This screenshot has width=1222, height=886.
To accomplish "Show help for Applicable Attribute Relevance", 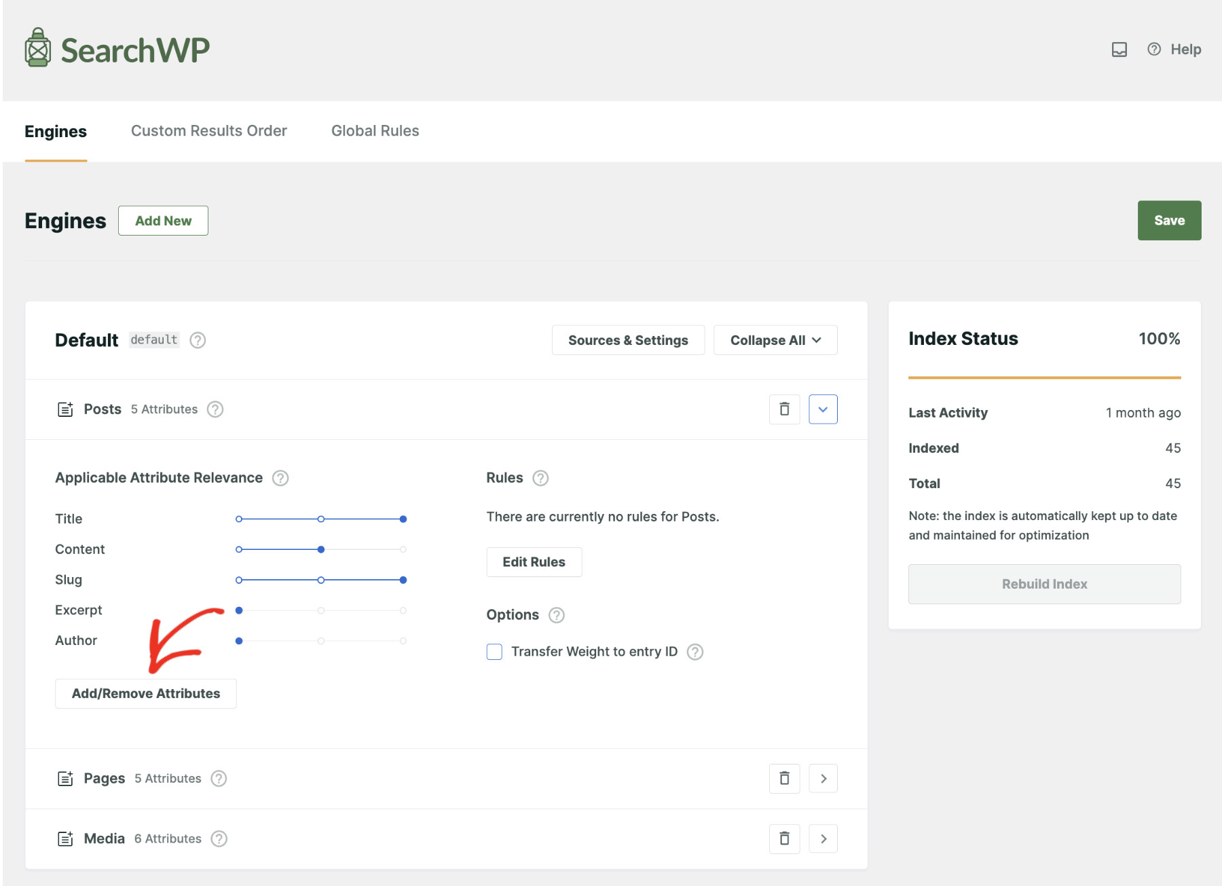I will (x=280, y=478).
